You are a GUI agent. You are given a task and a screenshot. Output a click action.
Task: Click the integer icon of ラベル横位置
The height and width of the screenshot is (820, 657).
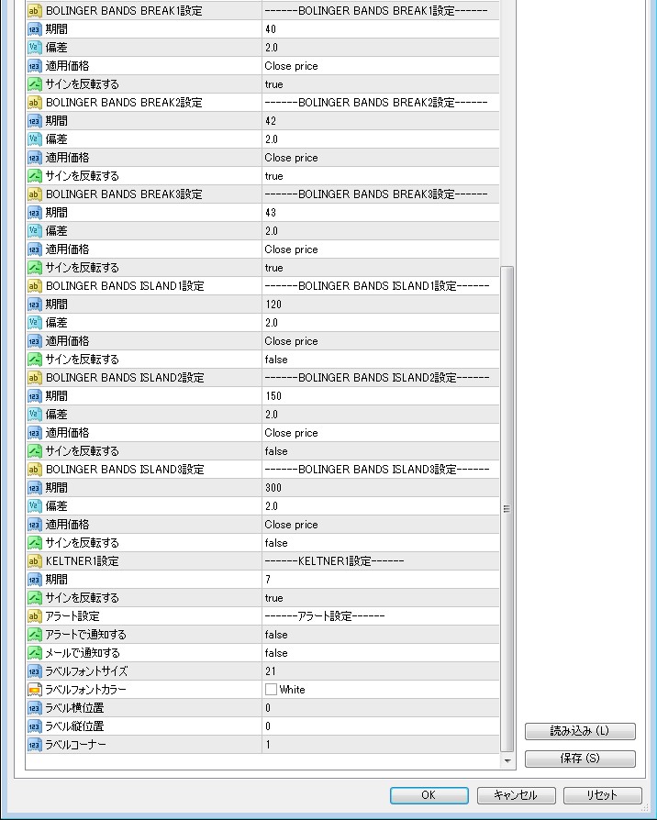click(35, 708)
